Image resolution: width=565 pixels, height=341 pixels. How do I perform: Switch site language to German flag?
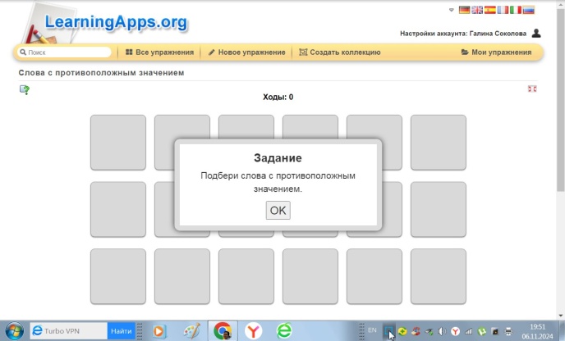pyautogui.click(x=465, y=10)
